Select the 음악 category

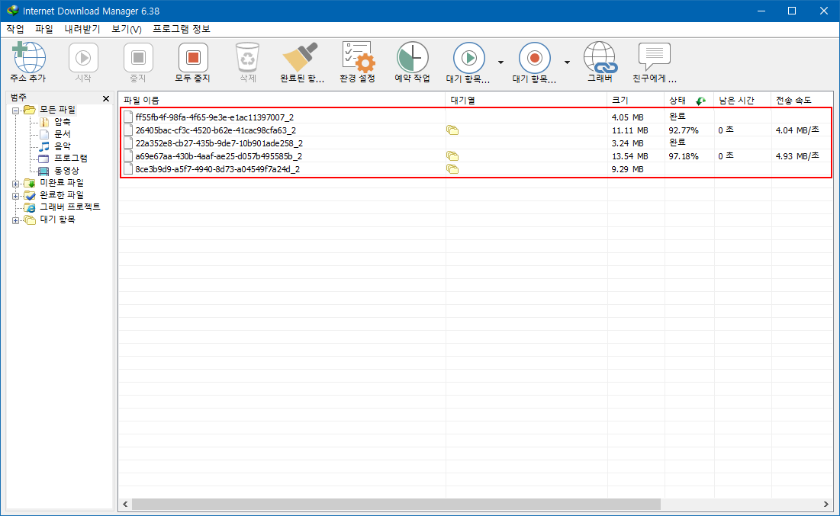click(x=63, y=146)
